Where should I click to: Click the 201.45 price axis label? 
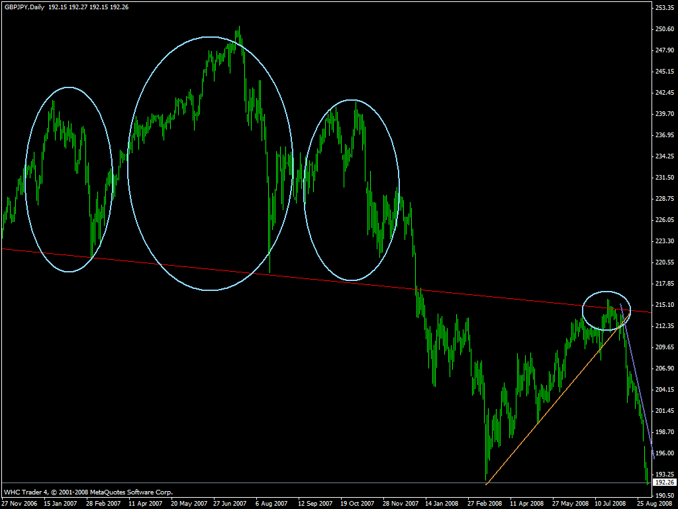665,411
